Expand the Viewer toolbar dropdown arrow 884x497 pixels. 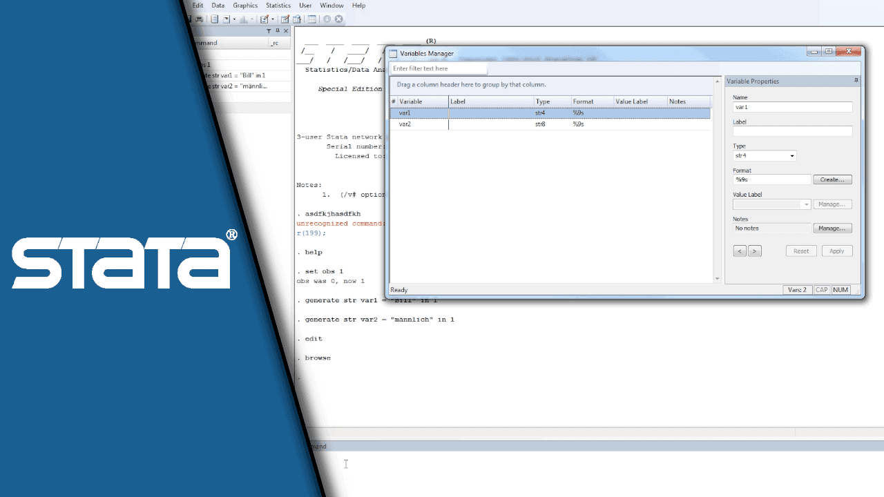click(x=234, y=19)
